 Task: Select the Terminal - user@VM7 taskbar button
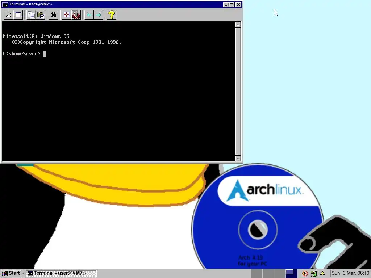pos(61,273)
